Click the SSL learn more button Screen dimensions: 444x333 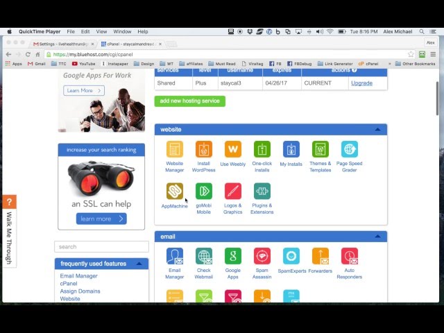point(101,219)
